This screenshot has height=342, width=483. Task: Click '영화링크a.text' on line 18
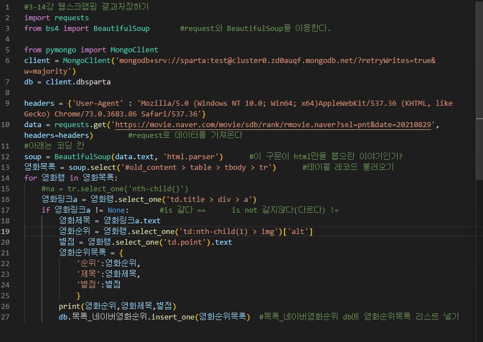pos(132,221)
